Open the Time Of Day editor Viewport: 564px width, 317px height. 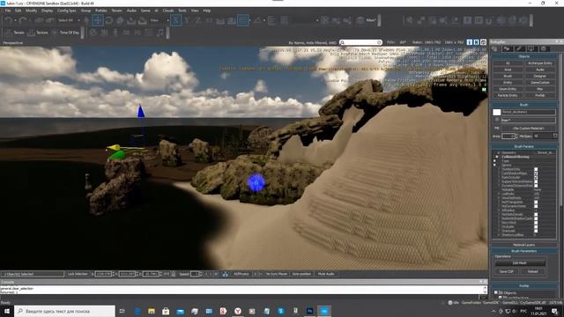pyautogui.click(x=65, y=33)
